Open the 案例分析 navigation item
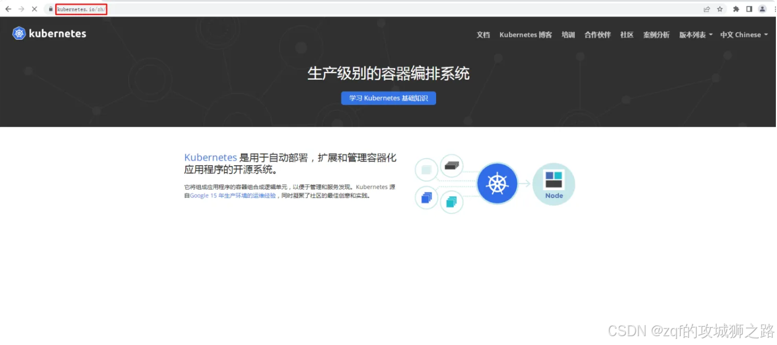 656,35
